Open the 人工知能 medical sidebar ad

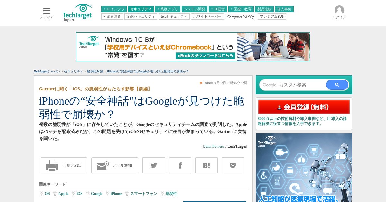pyautogui.click(x=304, y=168)
